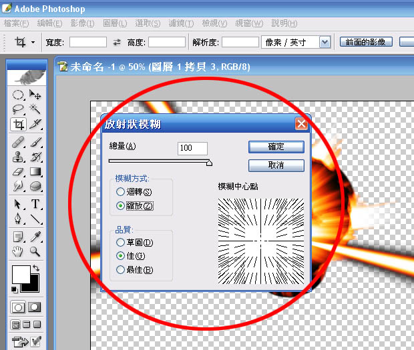Select 迴轉 (Spin) blur method
The height and width of the screenshot is (350, 414).
click(x=134, y=191)
